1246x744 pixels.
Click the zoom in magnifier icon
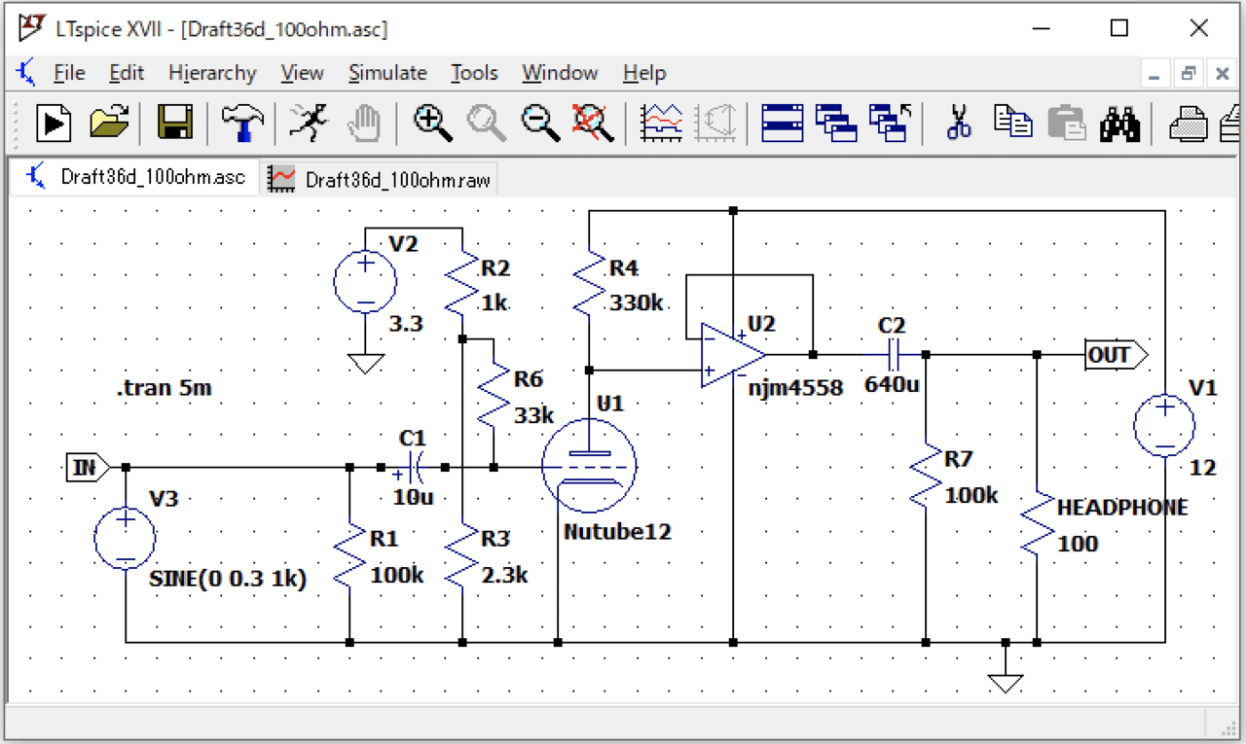(x=432, y=123)
